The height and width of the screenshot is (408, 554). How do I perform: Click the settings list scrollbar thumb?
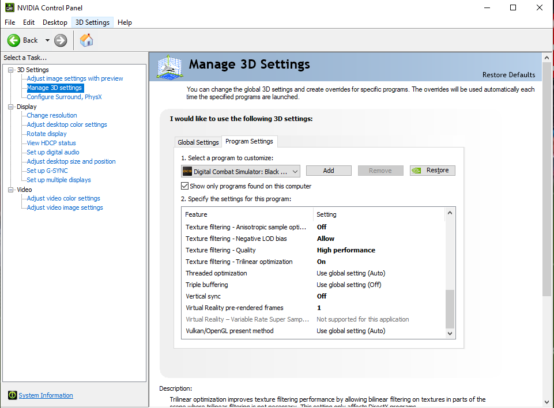(450, 309)
